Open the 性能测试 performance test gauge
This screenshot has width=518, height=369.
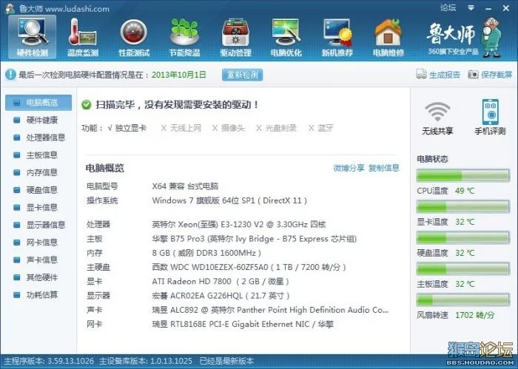click(x=134, y=37)
